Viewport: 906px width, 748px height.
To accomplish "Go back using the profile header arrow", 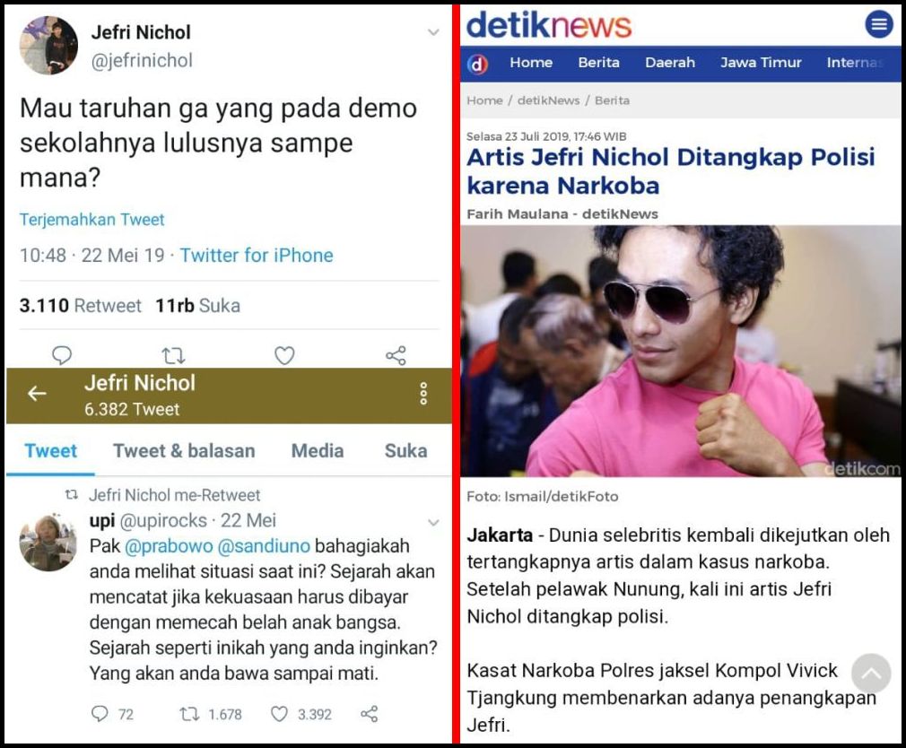I will tap(37, 394).
